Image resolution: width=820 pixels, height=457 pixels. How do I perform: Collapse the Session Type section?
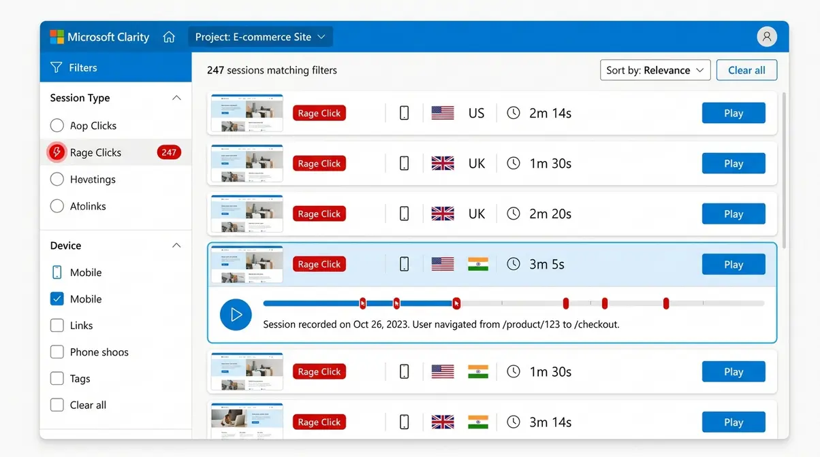[x=176, y=98]
